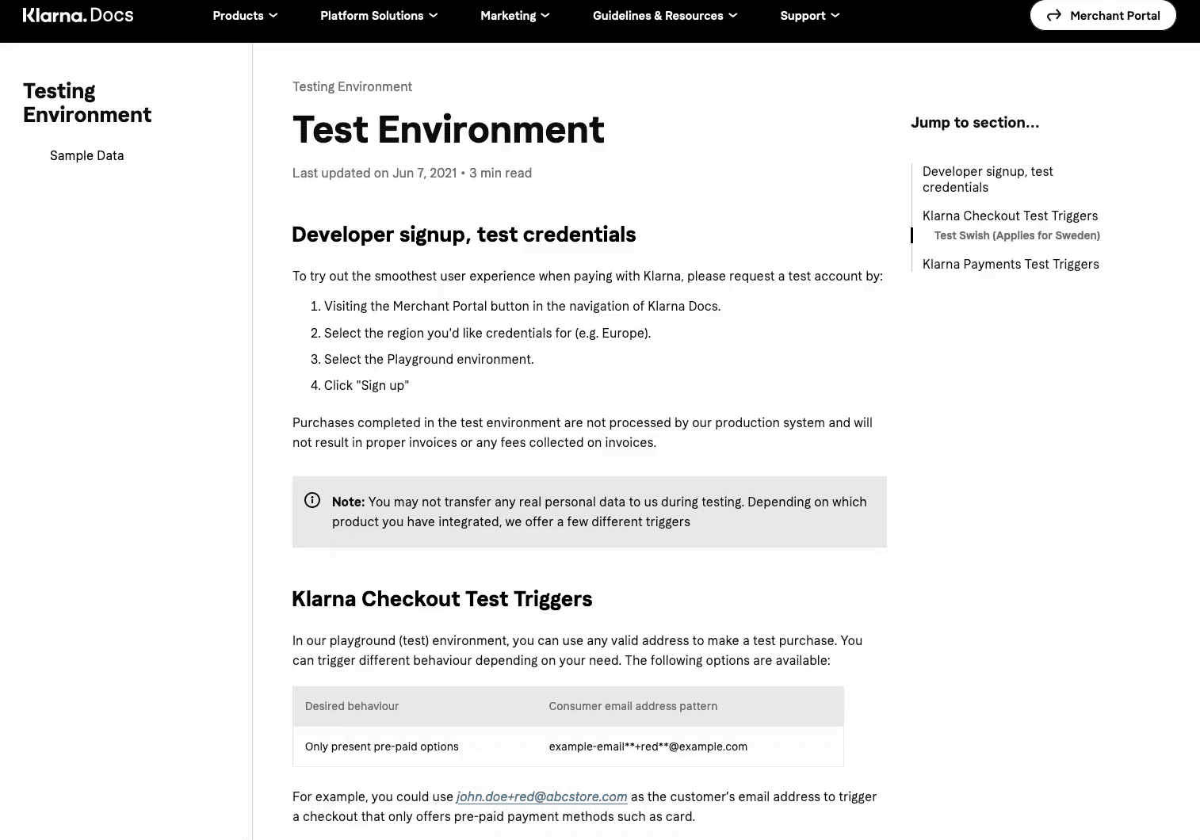Click 'Select the region you'd like credentials' step
This screenshot has height=840, width=1200.
(487, 333)
